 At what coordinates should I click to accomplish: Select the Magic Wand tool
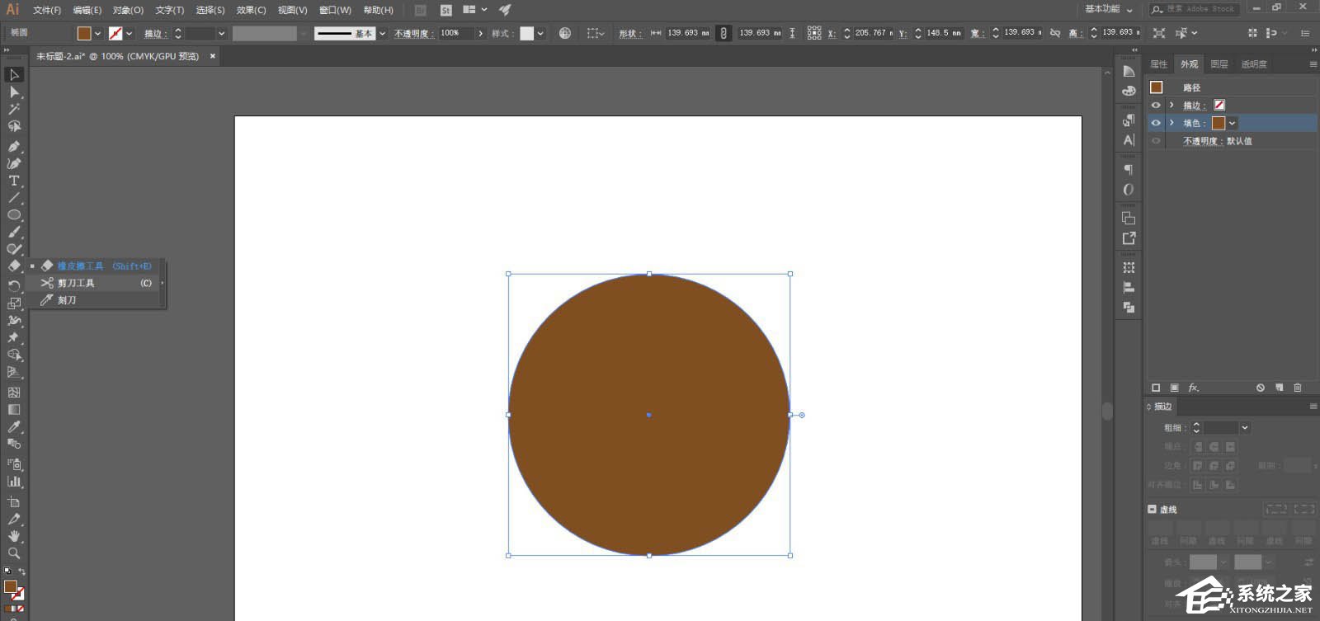click(x=14, y=109)
